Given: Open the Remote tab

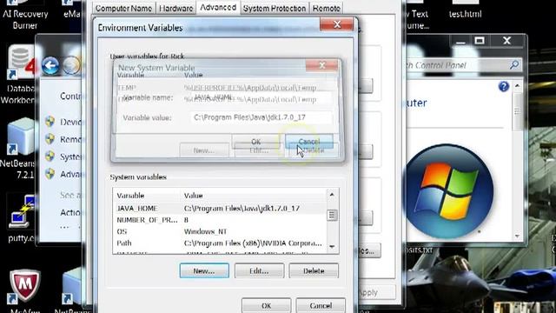Looking at the screenshot, I should click(x=327, y=8).
